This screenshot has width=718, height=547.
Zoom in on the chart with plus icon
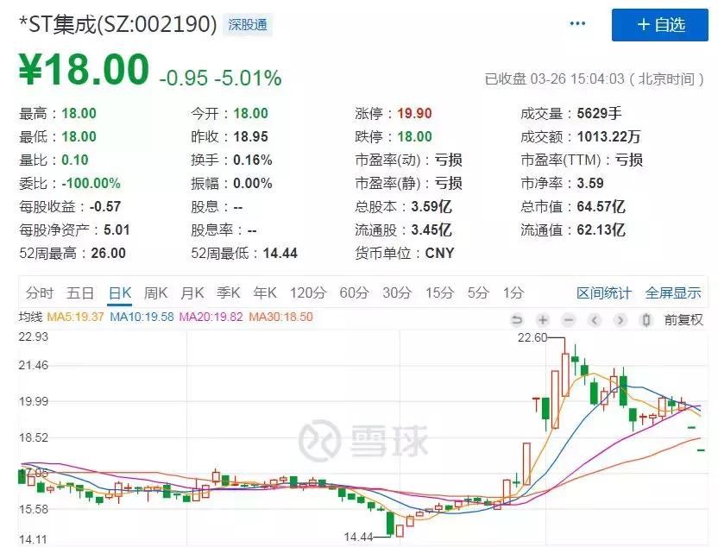(x=542, y=321)
